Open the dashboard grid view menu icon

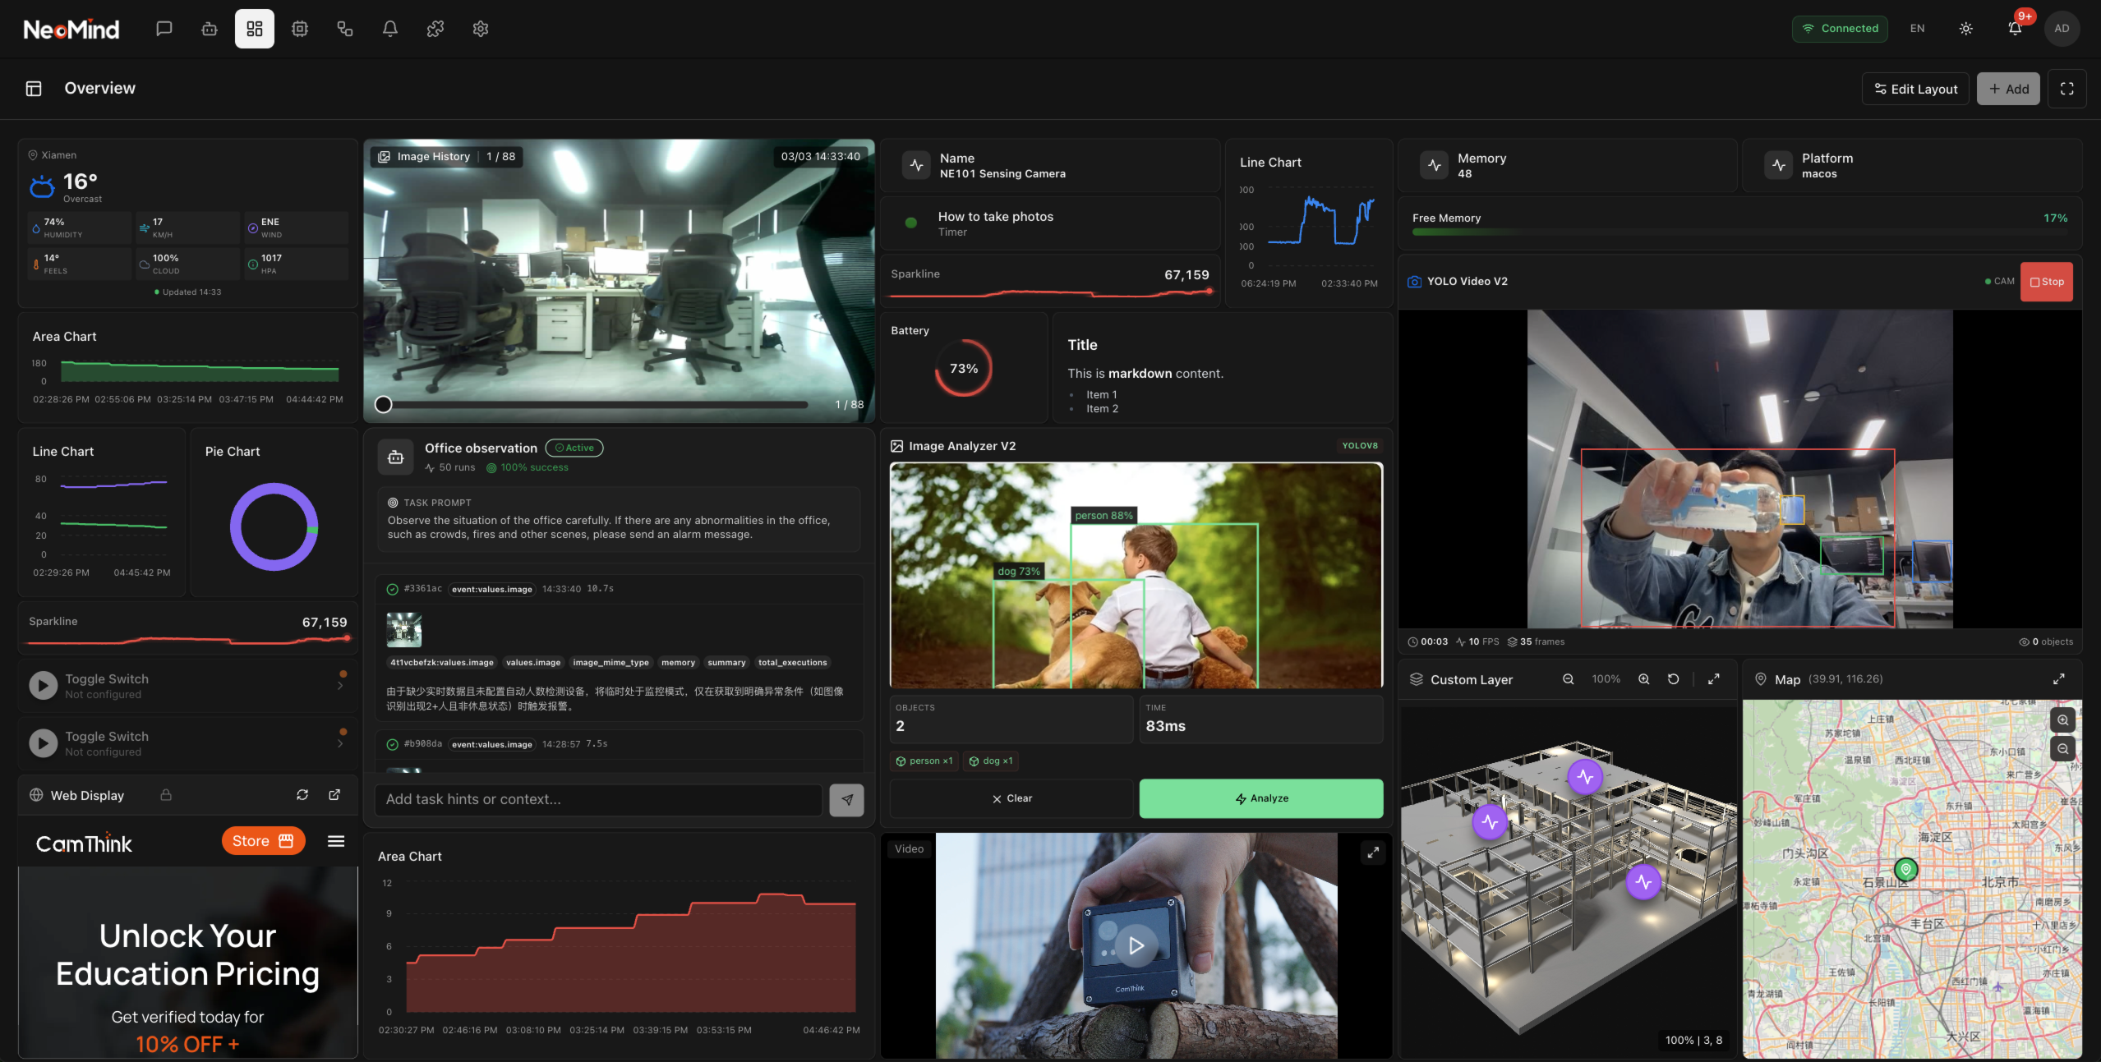[x=254, y=29]
